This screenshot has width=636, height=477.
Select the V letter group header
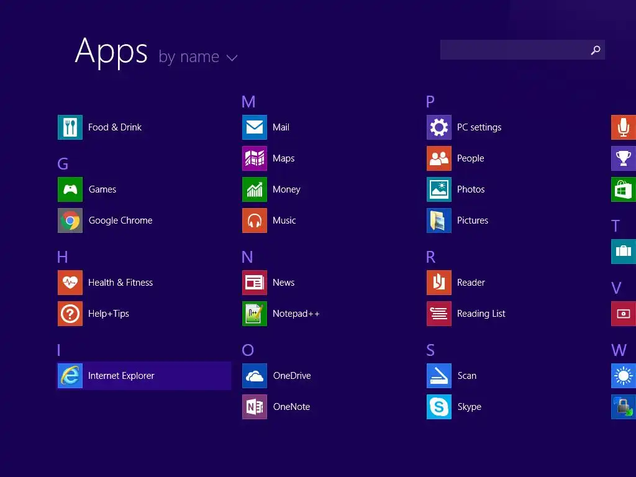pyautogui.click(x=616, y=288)
